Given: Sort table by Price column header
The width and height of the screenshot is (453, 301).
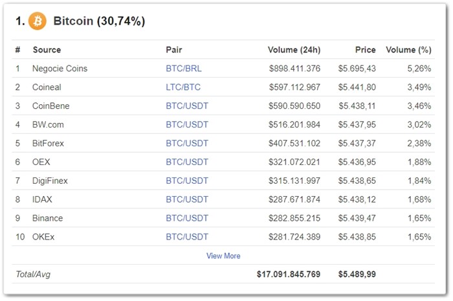Looking at the screenshot, I should (365, 50).
